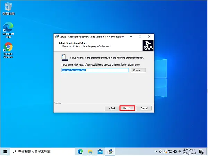Open File Explorer from the taskbar
The width and height of the screenshot is (208, 156).
pyautogui.click(x=90, y=151)
